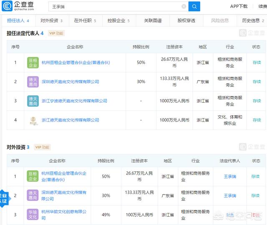Click the green 亘桓企业 logo in legal representative table
267x225 pixels.
[x=33, y=63]
